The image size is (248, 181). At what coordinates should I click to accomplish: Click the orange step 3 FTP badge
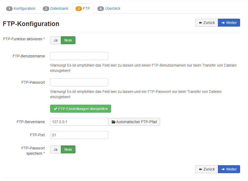[79, 9]
